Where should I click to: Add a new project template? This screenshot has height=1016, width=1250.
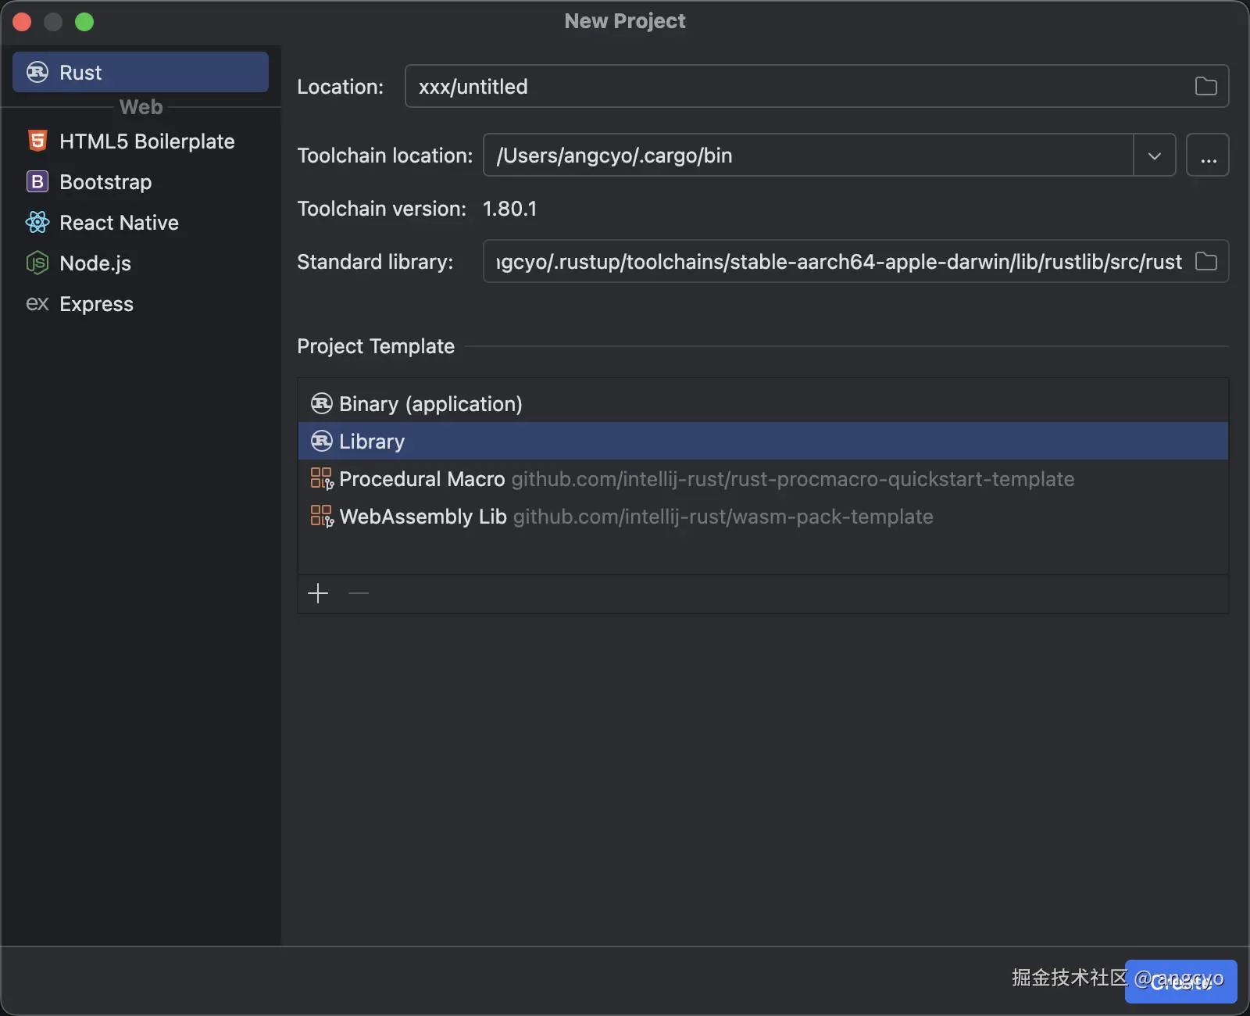coord(318,594)
